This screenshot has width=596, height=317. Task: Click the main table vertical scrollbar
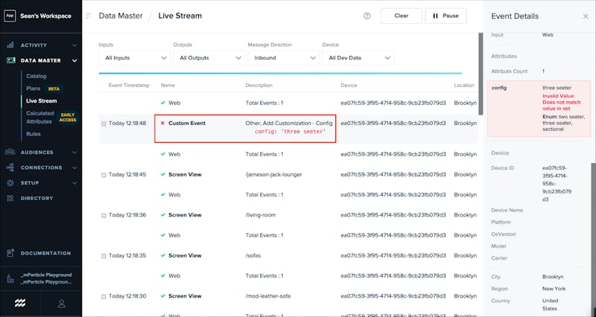pyautogui.click(x=481, y=74)
